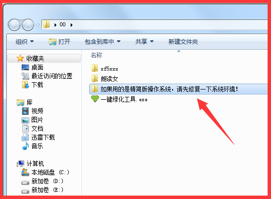
Task: Click the folder icon in address bar
Action: point(46,25)
